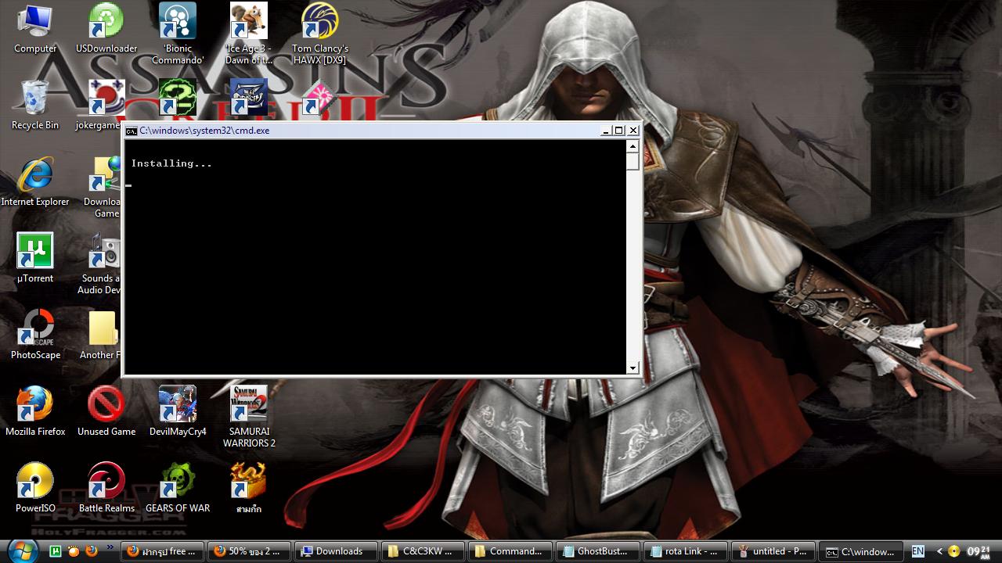Click the 'Installing...' text in cmd window
Screen dimensions: 1002x563
[x=171, y=163]
